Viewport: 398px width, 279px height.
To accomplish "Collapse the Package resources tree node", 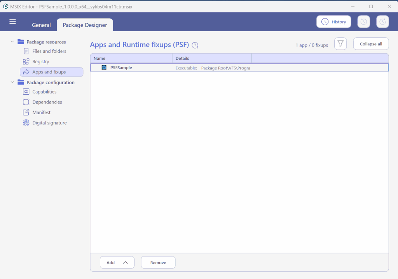I will pyautogui.click(x=12, y=42).
